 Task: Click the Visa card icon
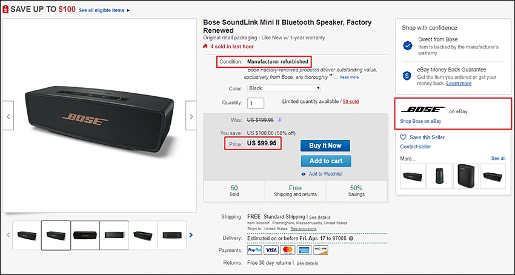coord(271,250)
